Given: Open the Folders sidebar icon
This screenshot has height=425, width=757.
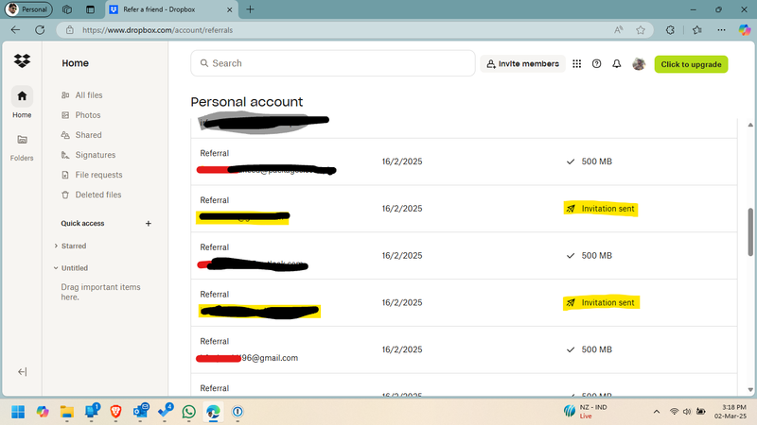Looking at the screenshot, I should (22, 140).
